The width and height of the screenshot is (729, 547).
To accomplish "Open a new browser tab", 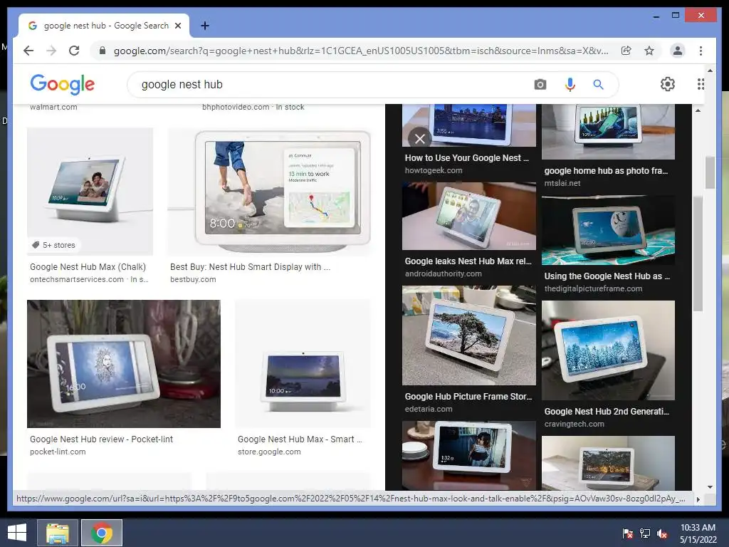I will [204, 26].
